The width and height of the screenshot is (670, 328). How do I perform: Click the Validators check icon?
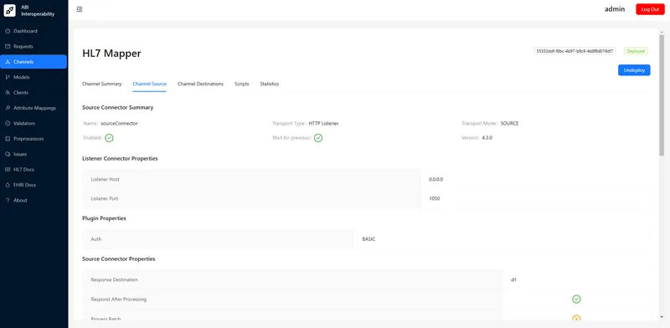pyautogui.click(x=8, y=124)
